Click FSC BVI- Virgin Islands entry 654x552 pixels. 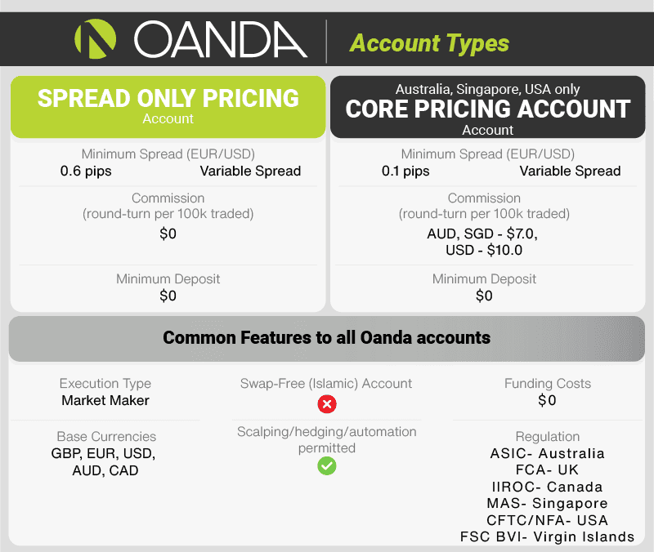point(547,536)
